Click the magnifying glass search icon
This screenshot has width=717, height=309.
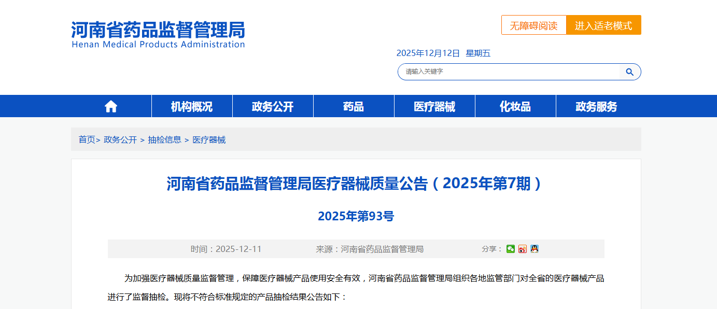pos(629,72)
